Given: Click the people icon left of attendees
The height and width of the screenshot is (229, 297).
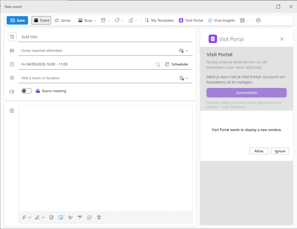Looking at the screenshot, I should tap(12, 51).
